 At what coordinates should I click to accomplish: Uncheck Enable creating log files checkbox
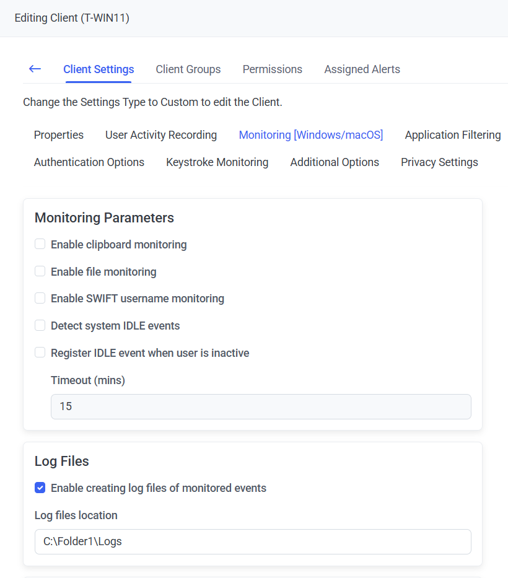pos(40,488)
